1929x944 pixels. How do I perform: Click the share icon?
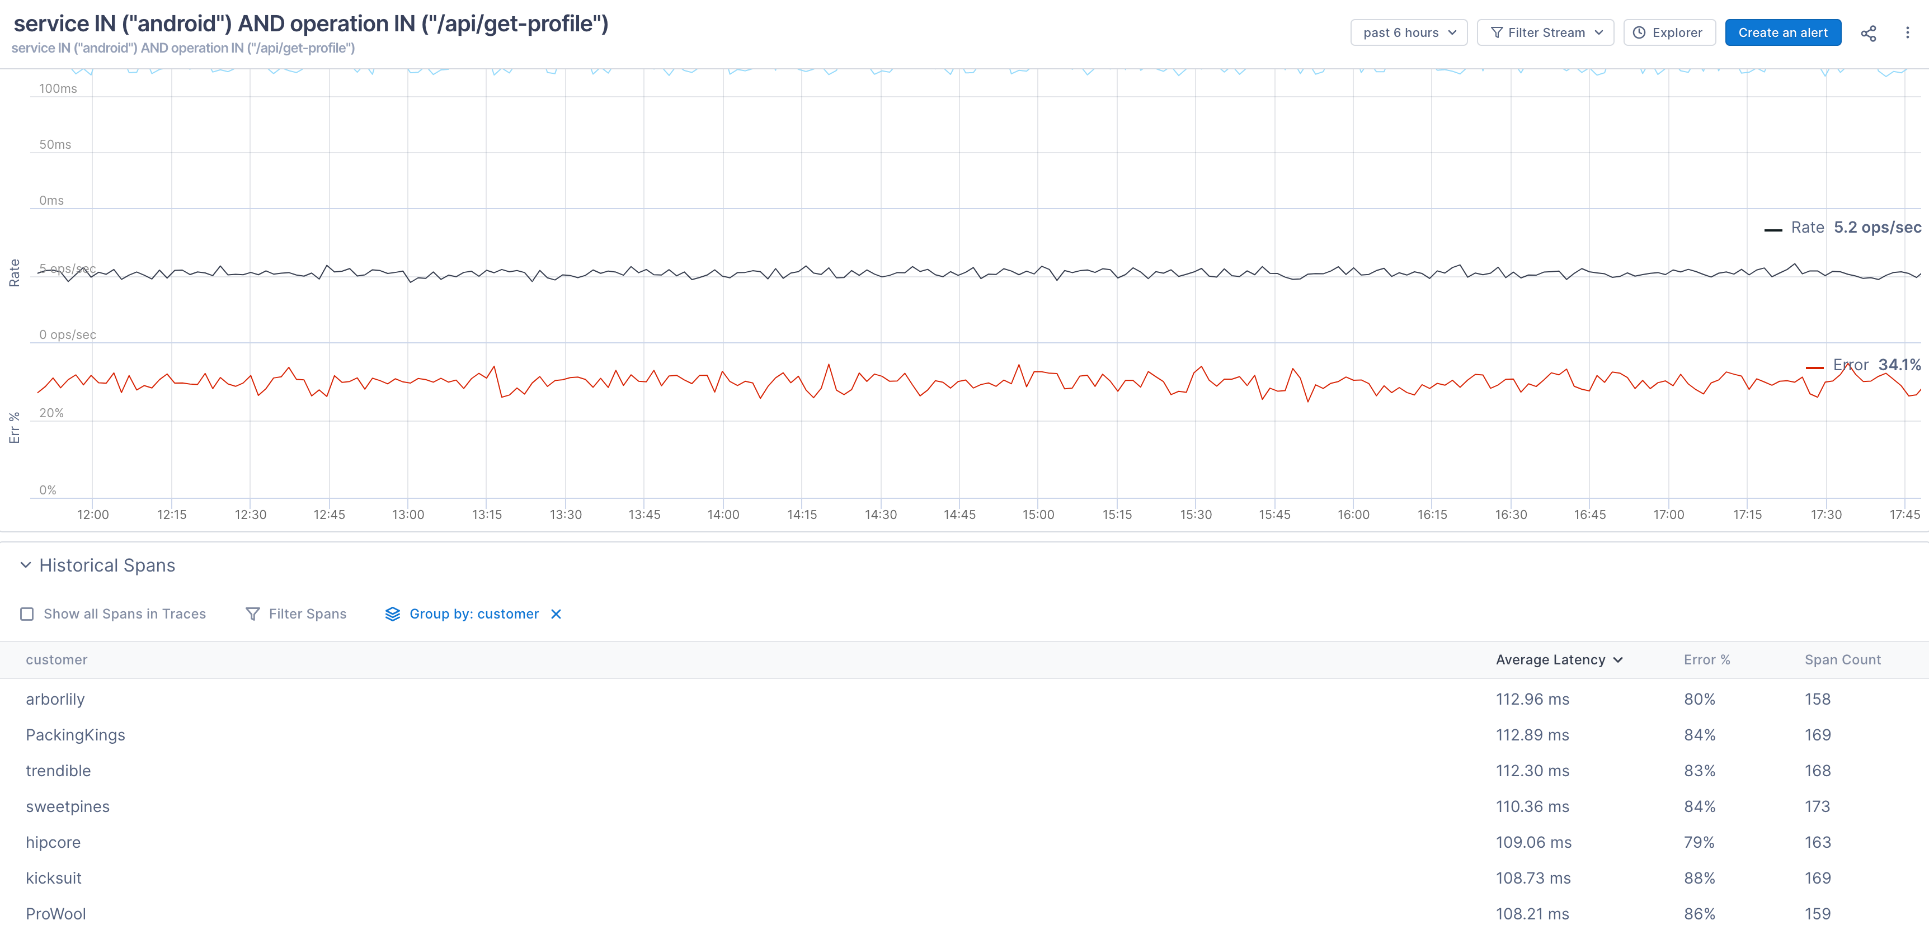tap(1869, 33)
